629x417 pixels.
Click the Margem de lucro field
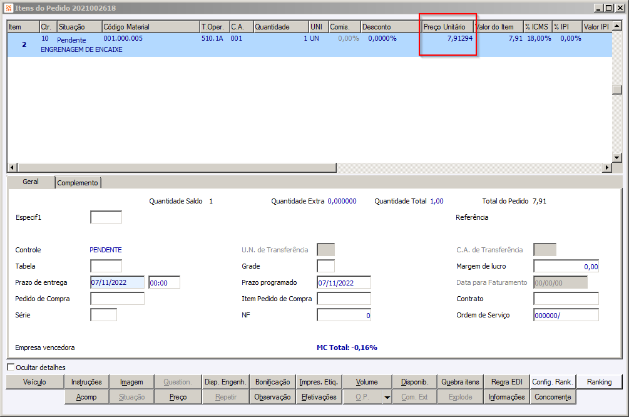566,267
